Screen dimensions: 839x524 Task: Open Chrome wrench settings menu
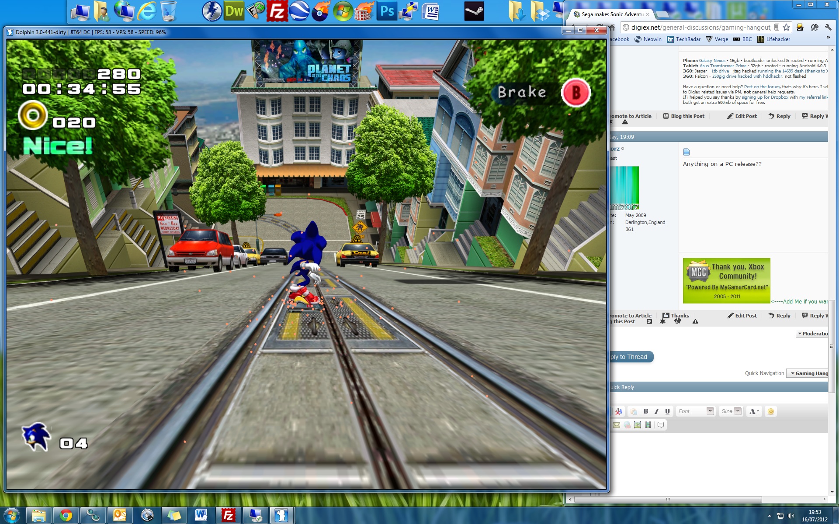[x=828, y=27]
